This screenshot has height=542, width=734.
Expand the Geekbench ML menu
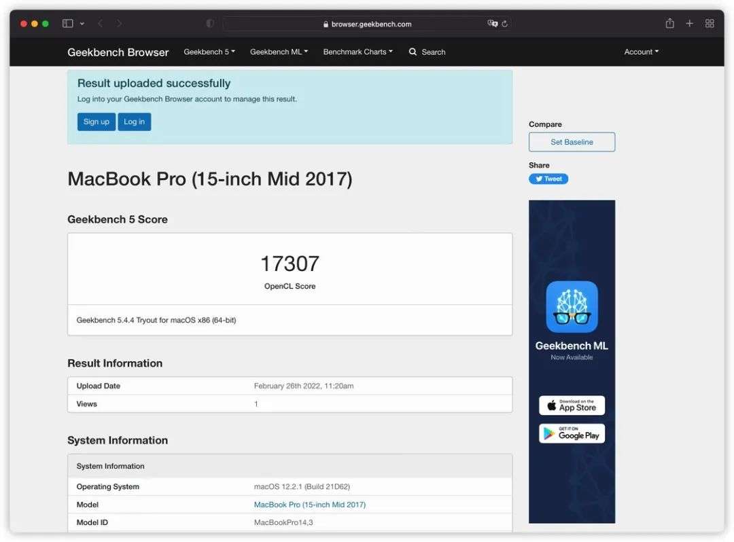279,52
